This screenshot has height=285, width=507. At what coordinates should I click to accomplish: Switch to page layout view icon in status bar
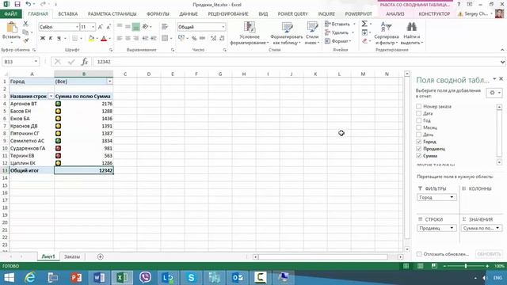(420, 266)
